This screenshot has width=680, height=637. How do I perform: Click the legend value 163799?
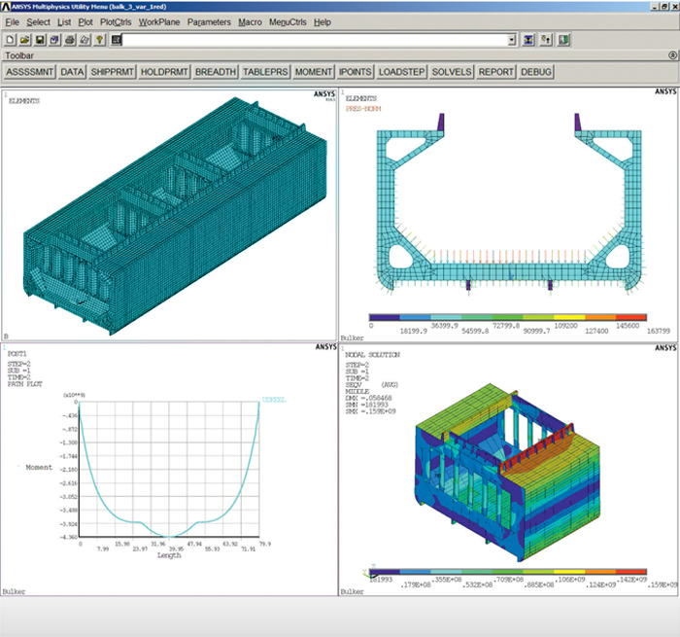[659, 331]
